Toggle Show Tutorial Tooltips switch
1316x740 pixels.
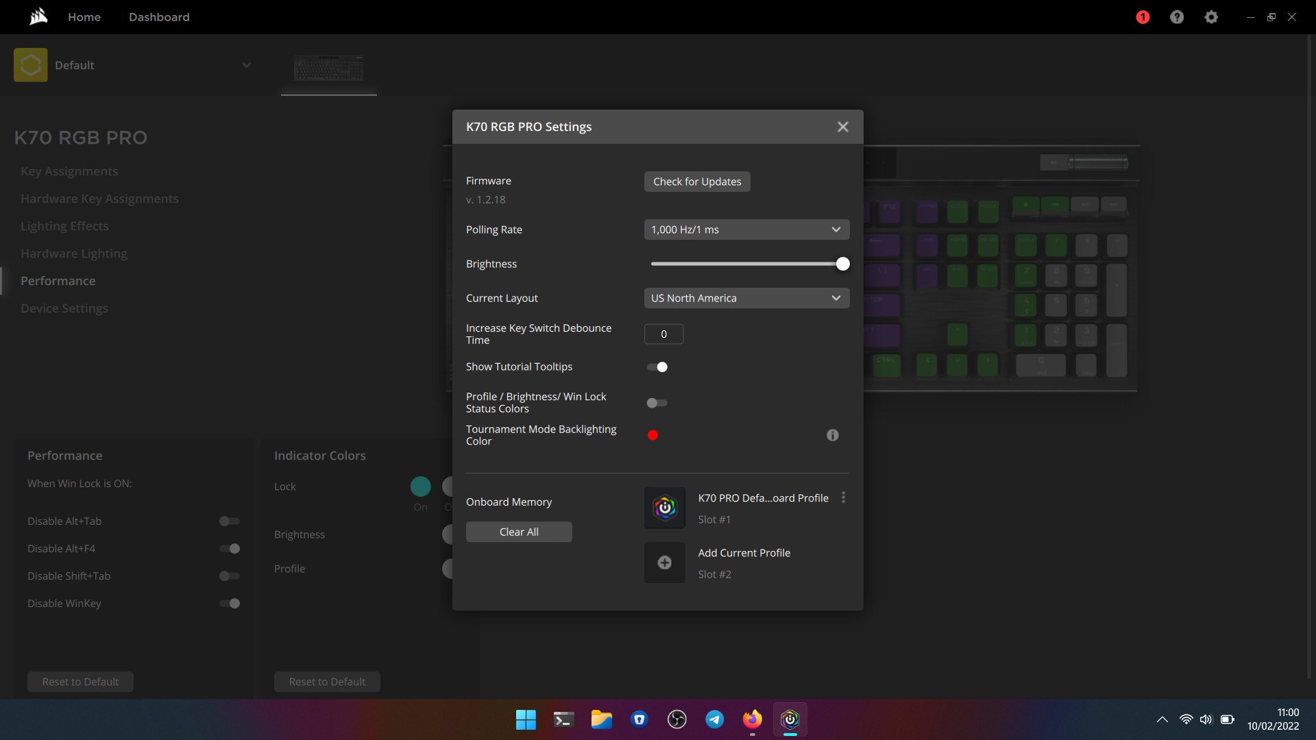pos(657,367)
